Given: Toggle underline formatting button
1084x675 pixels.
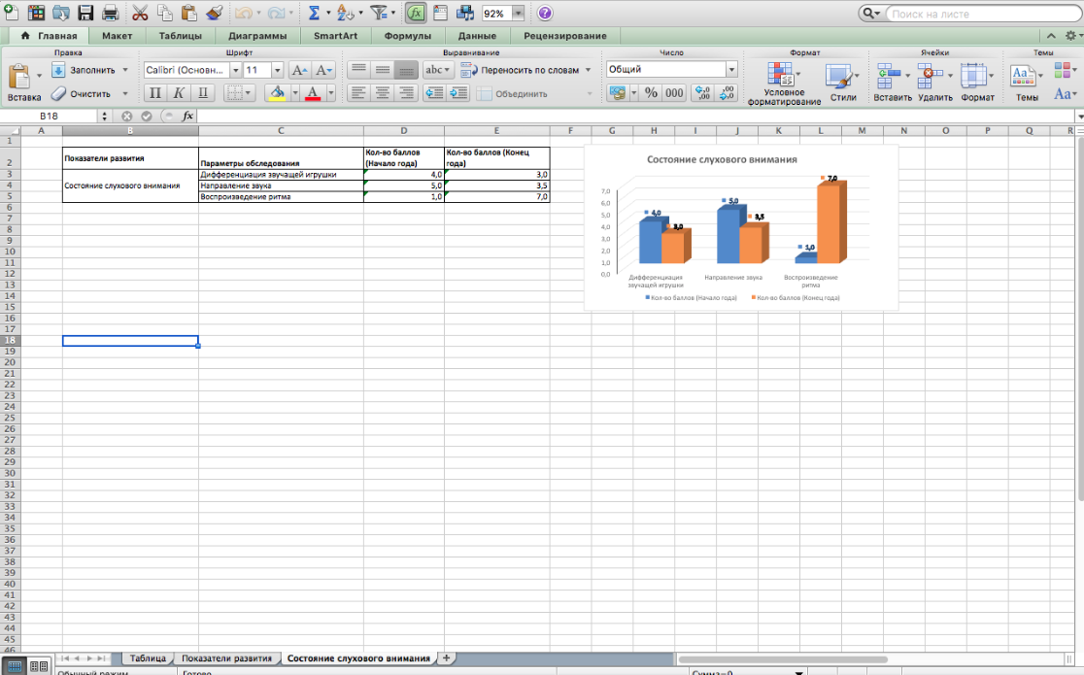Looking at the screenshot, I should tap(203, 93).
